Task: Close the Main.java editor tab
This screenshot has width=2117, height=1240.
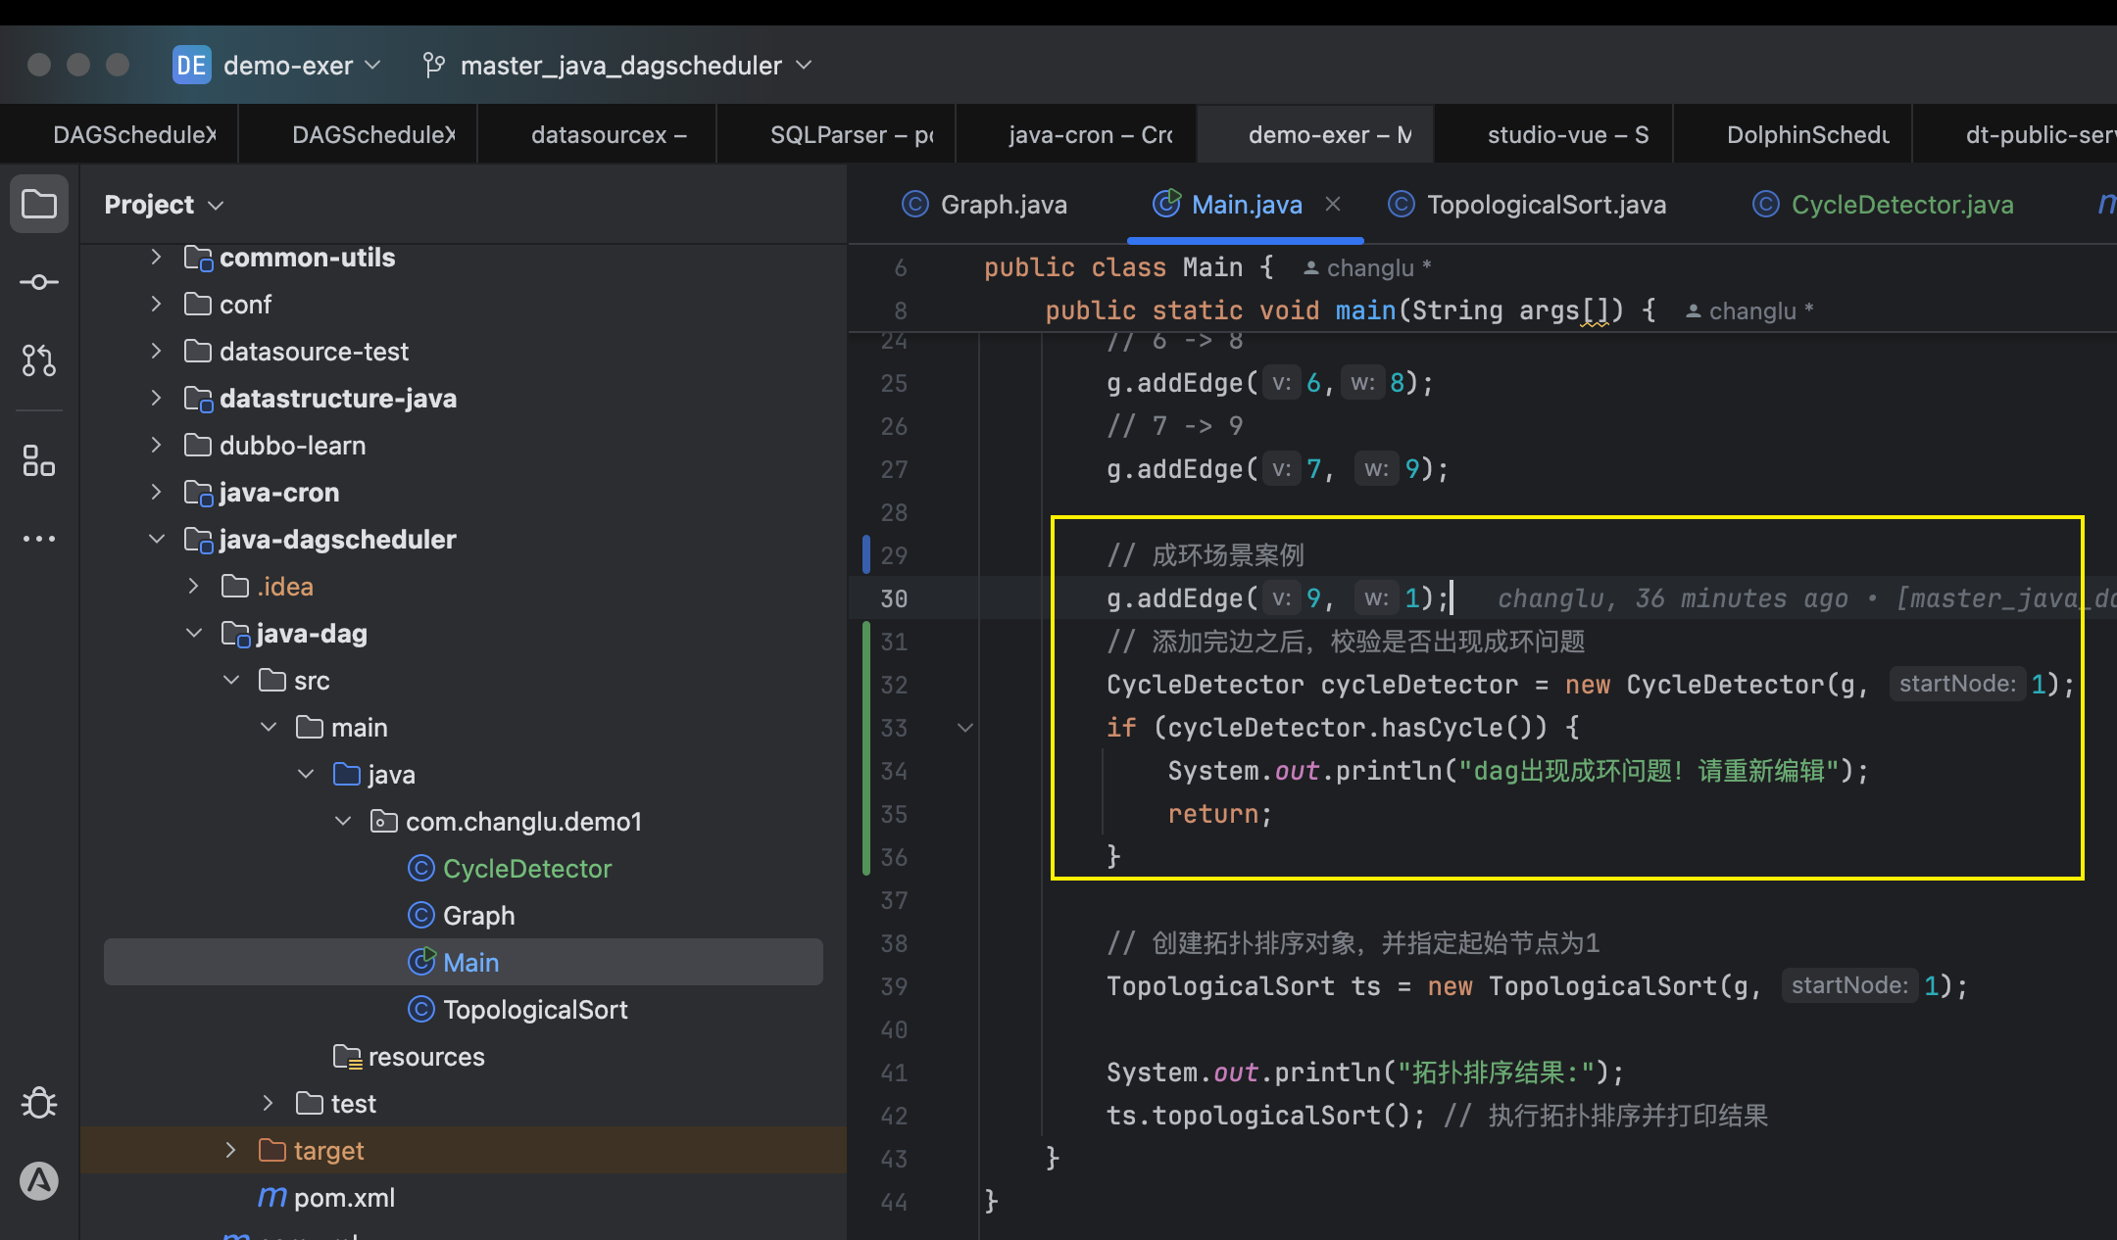Action: tap(1333, 204)
